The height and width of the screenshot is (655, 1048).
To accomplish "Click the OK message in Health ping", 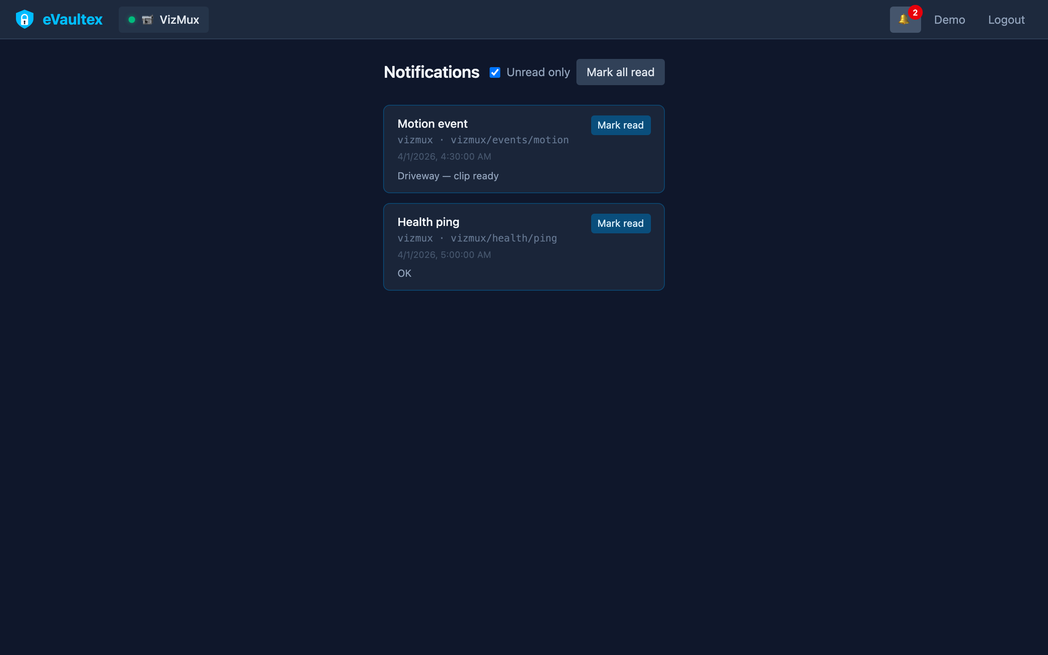I will point(404,273).
